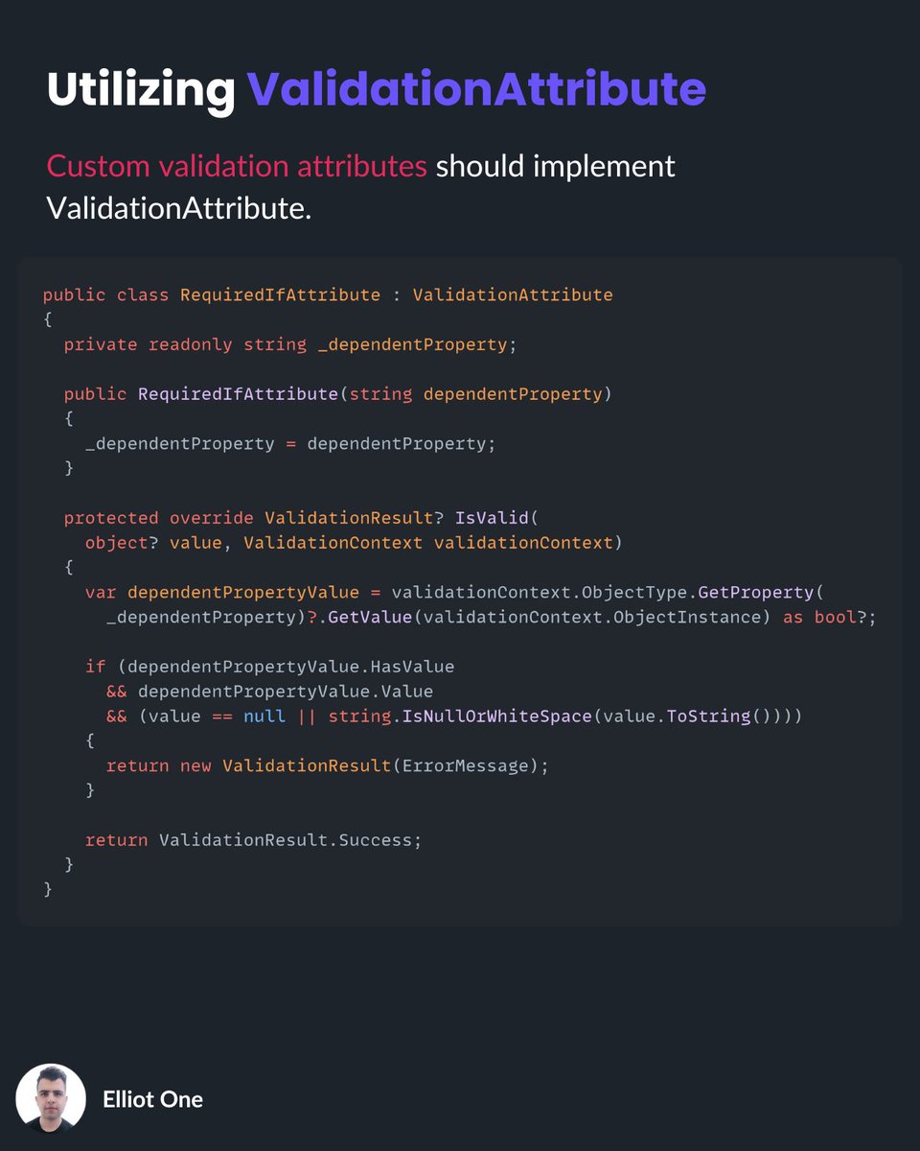Select the line "protected override ValidationResult? IsValid("

pyautogui.click(x=302, y=518)
